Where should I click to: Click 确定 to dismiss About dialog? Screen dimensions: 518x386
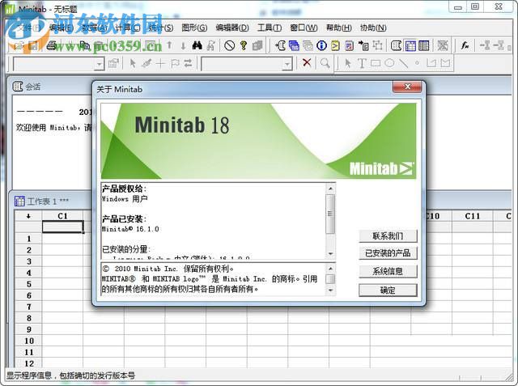click(x=388, y=291)
